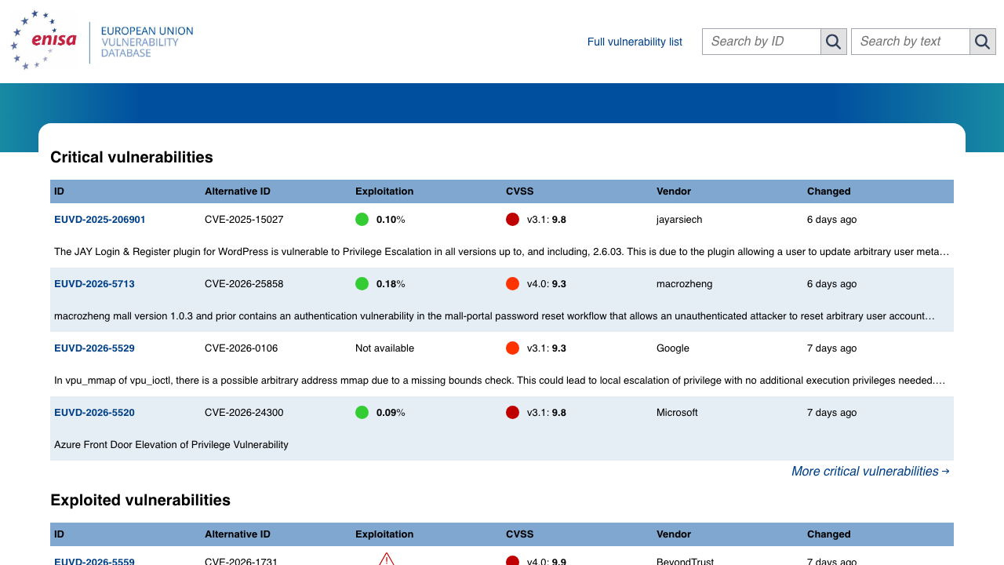1004x565 pixels.
Task: Click the jayarsiech vendor cell
Action: (x=679, y=220)
